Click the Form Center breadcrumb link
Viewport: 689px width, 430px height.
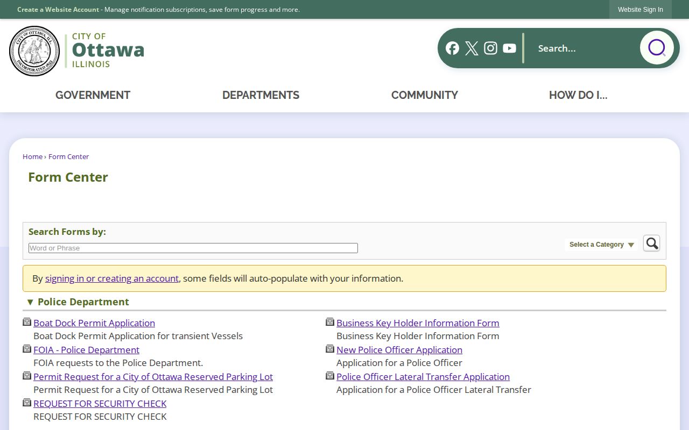(x=68, y=156)
